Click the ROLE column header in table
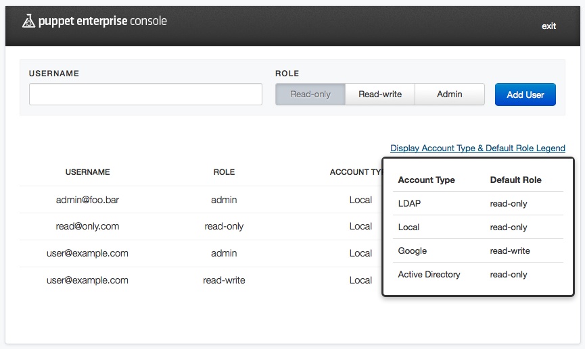Image resolution: width=585 pixels, height=349 pixels. click(x=224, y=172)
